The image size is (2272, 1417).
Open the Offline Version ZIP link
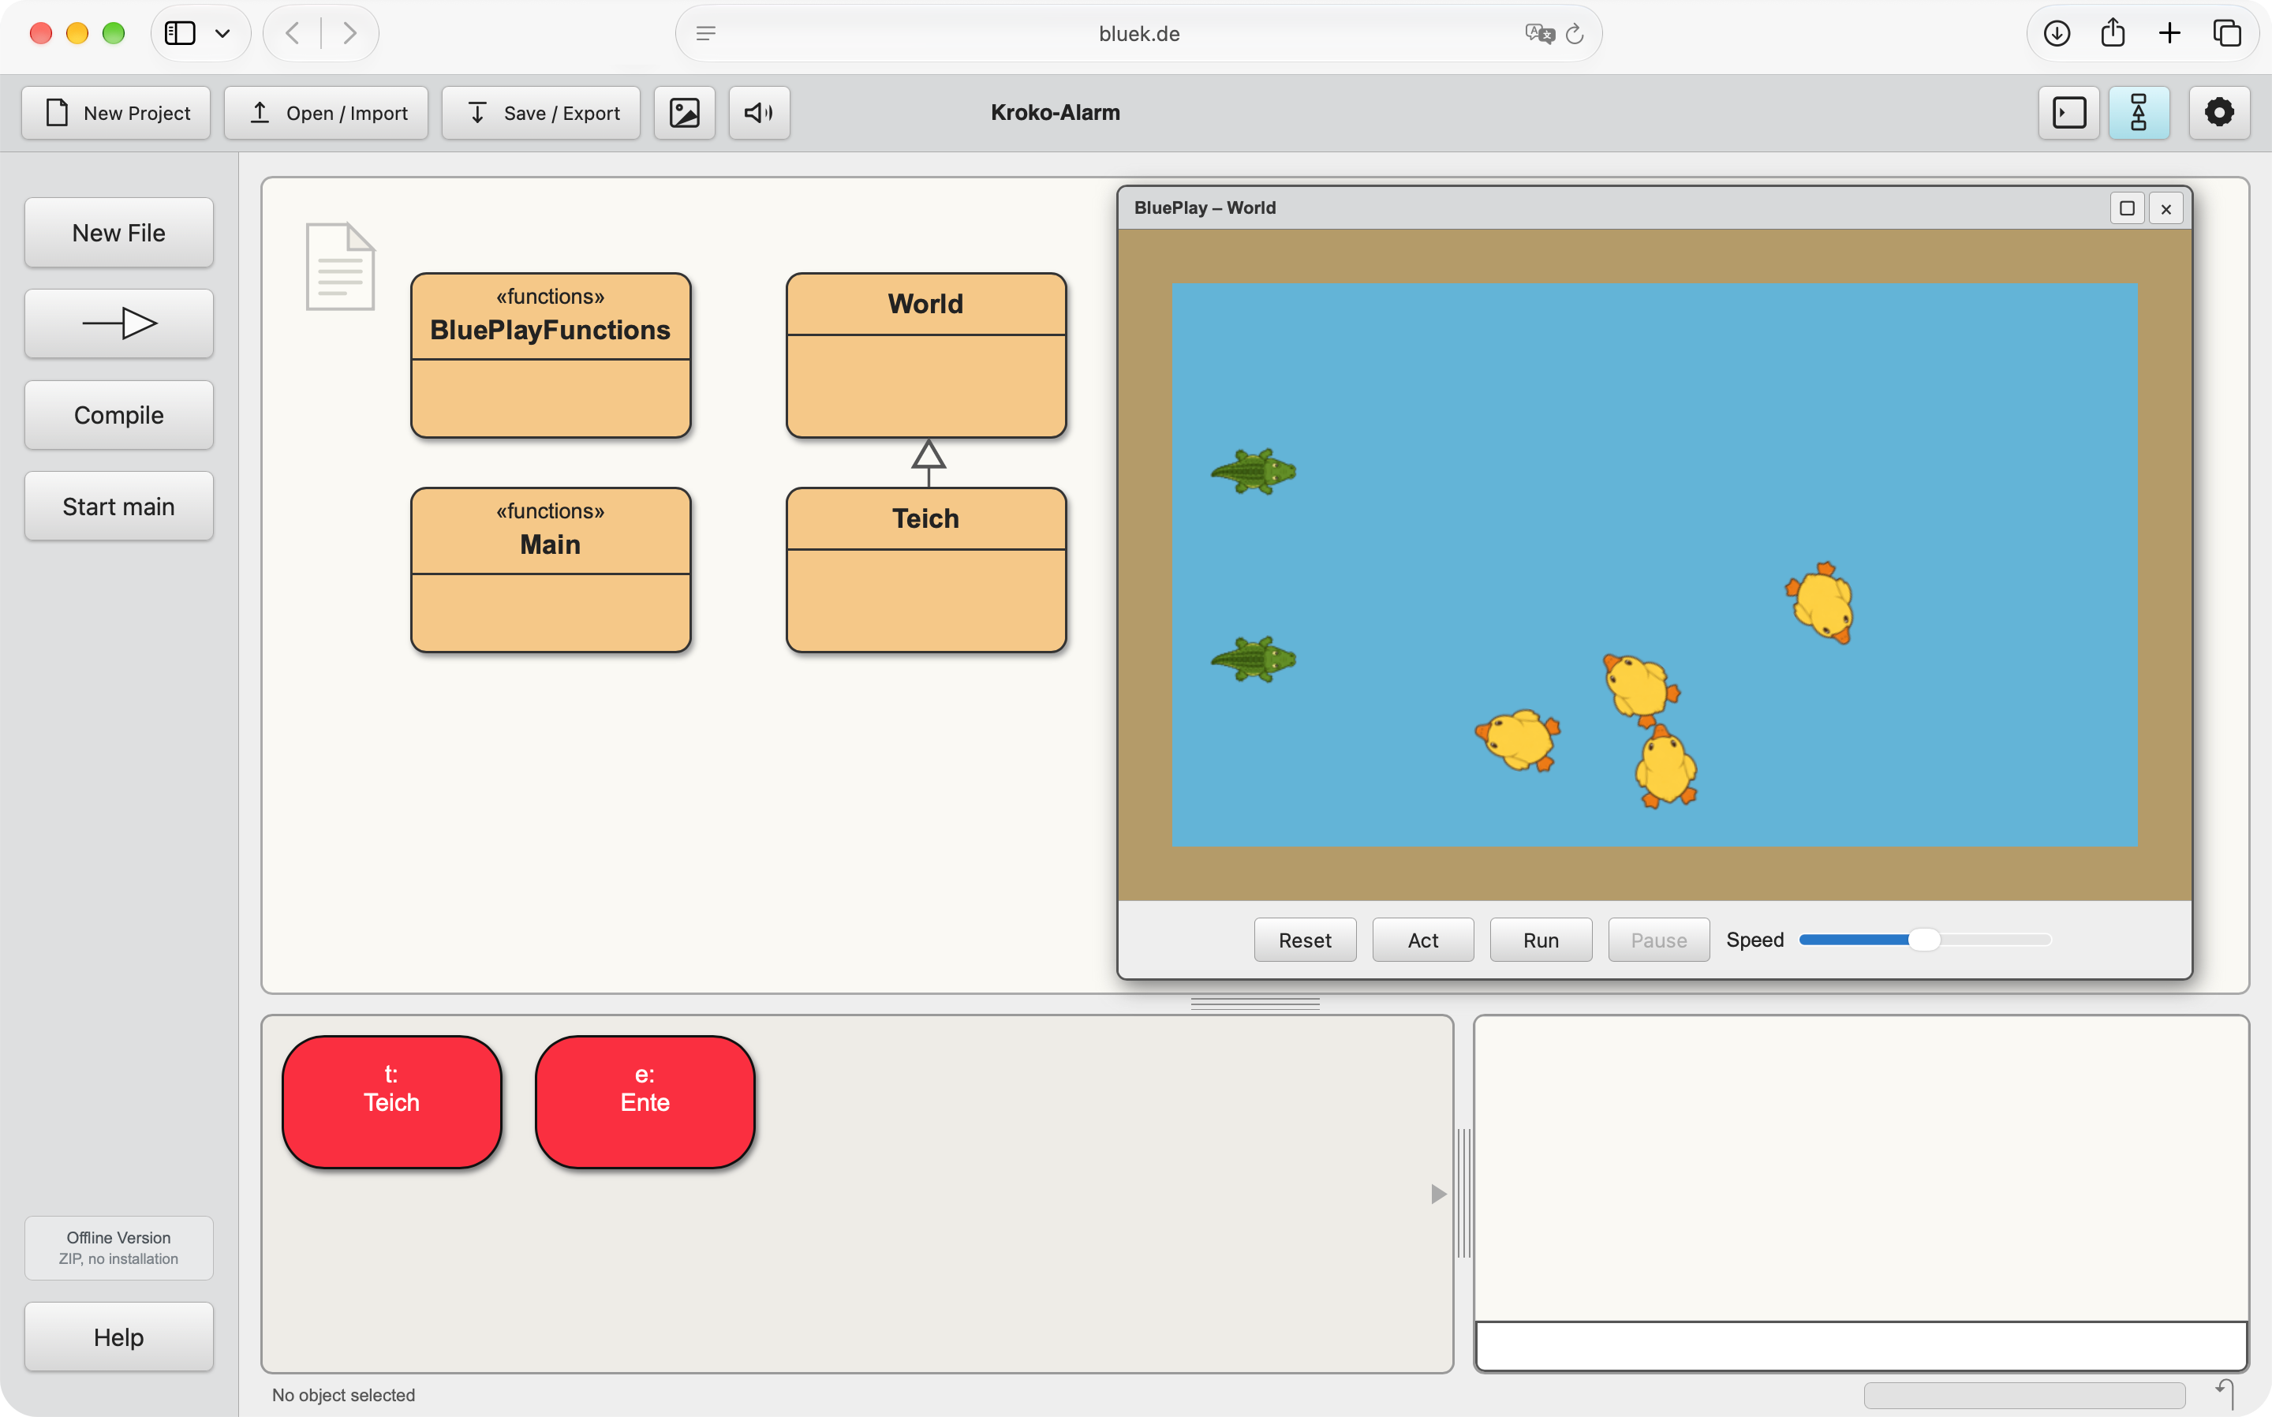[x=119, y=1247]
